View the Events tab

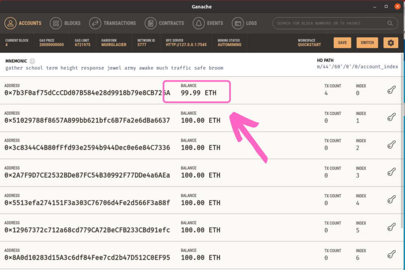[208, 23]
